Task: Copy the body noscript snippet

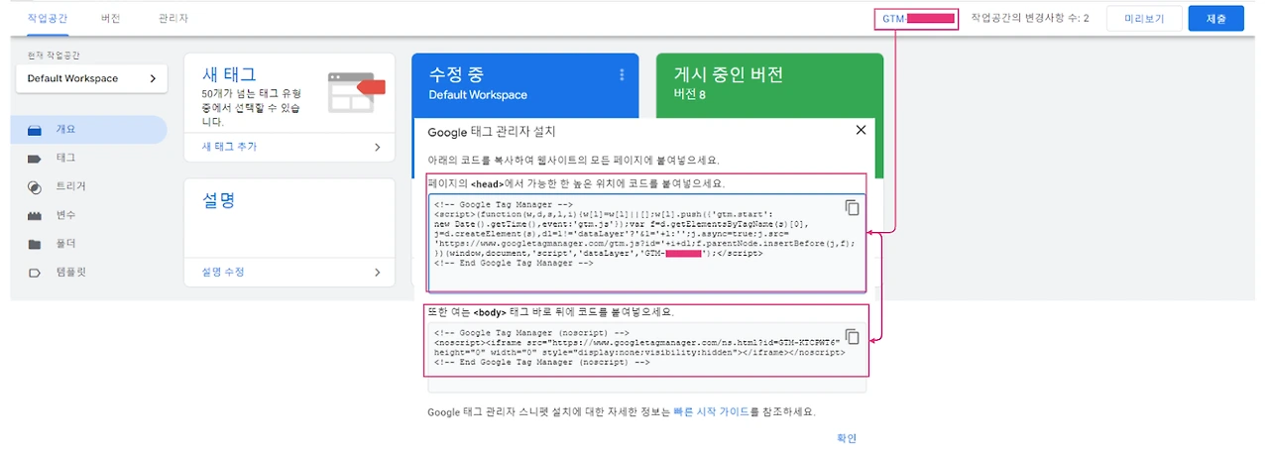Action: click(x=852, y=336)
